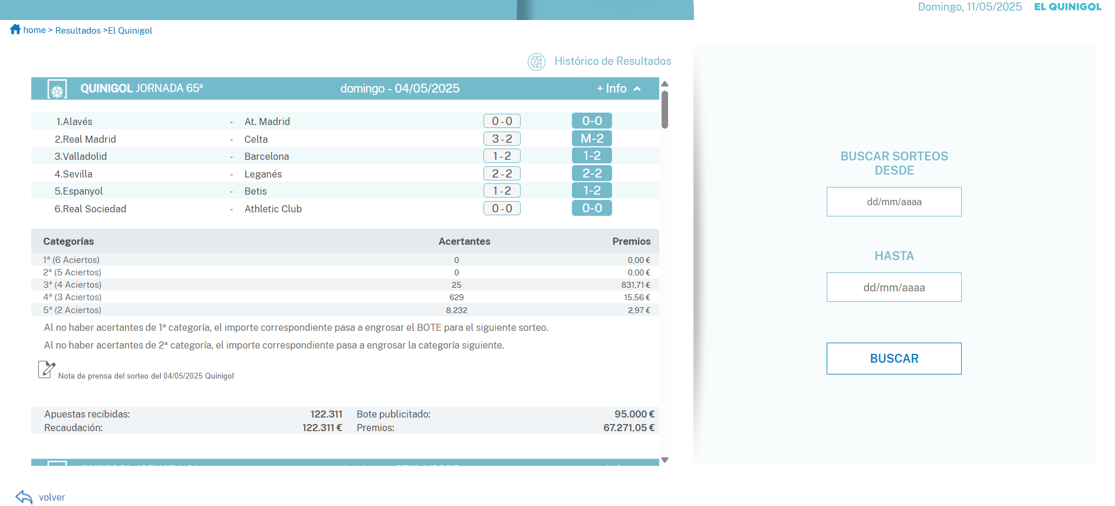Collapse the + Info chevron for Jornada 65

pos(637,88)
